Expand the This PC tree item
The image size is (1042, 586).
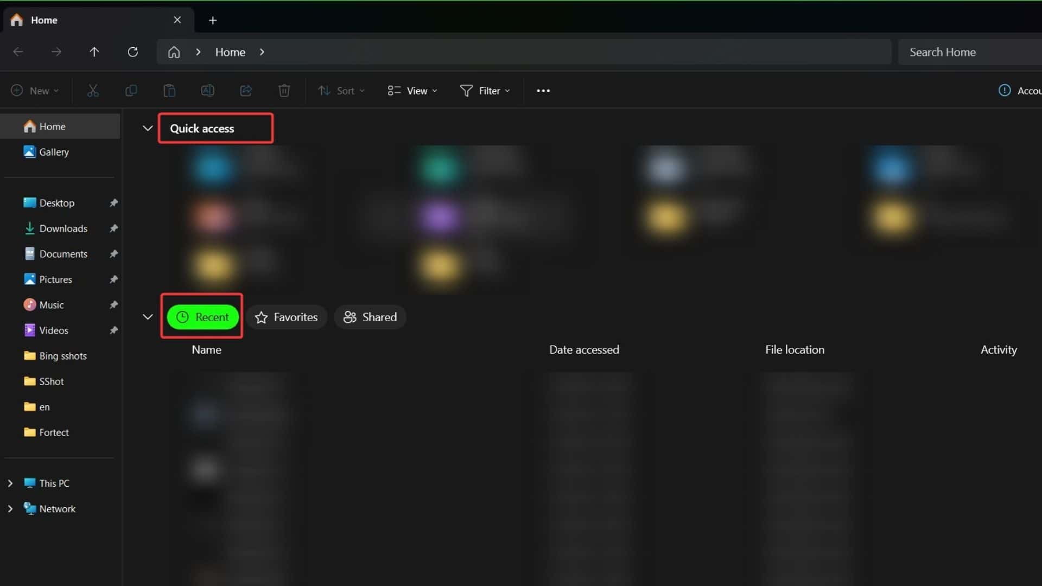click(11, 483)
